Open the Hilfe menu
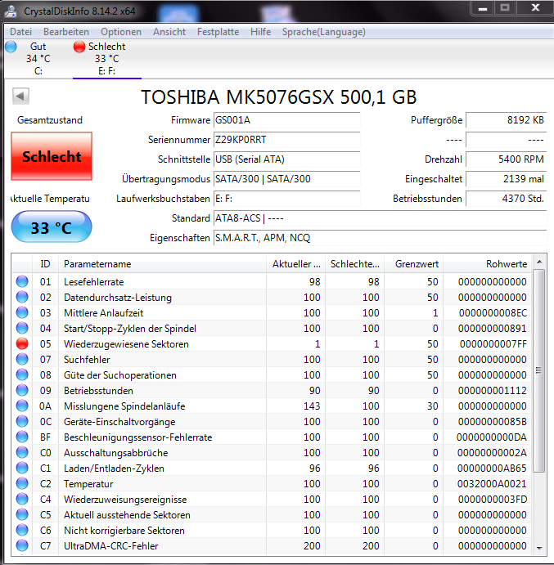The width and height of the screenshot is (554, 565). point(260,32)
